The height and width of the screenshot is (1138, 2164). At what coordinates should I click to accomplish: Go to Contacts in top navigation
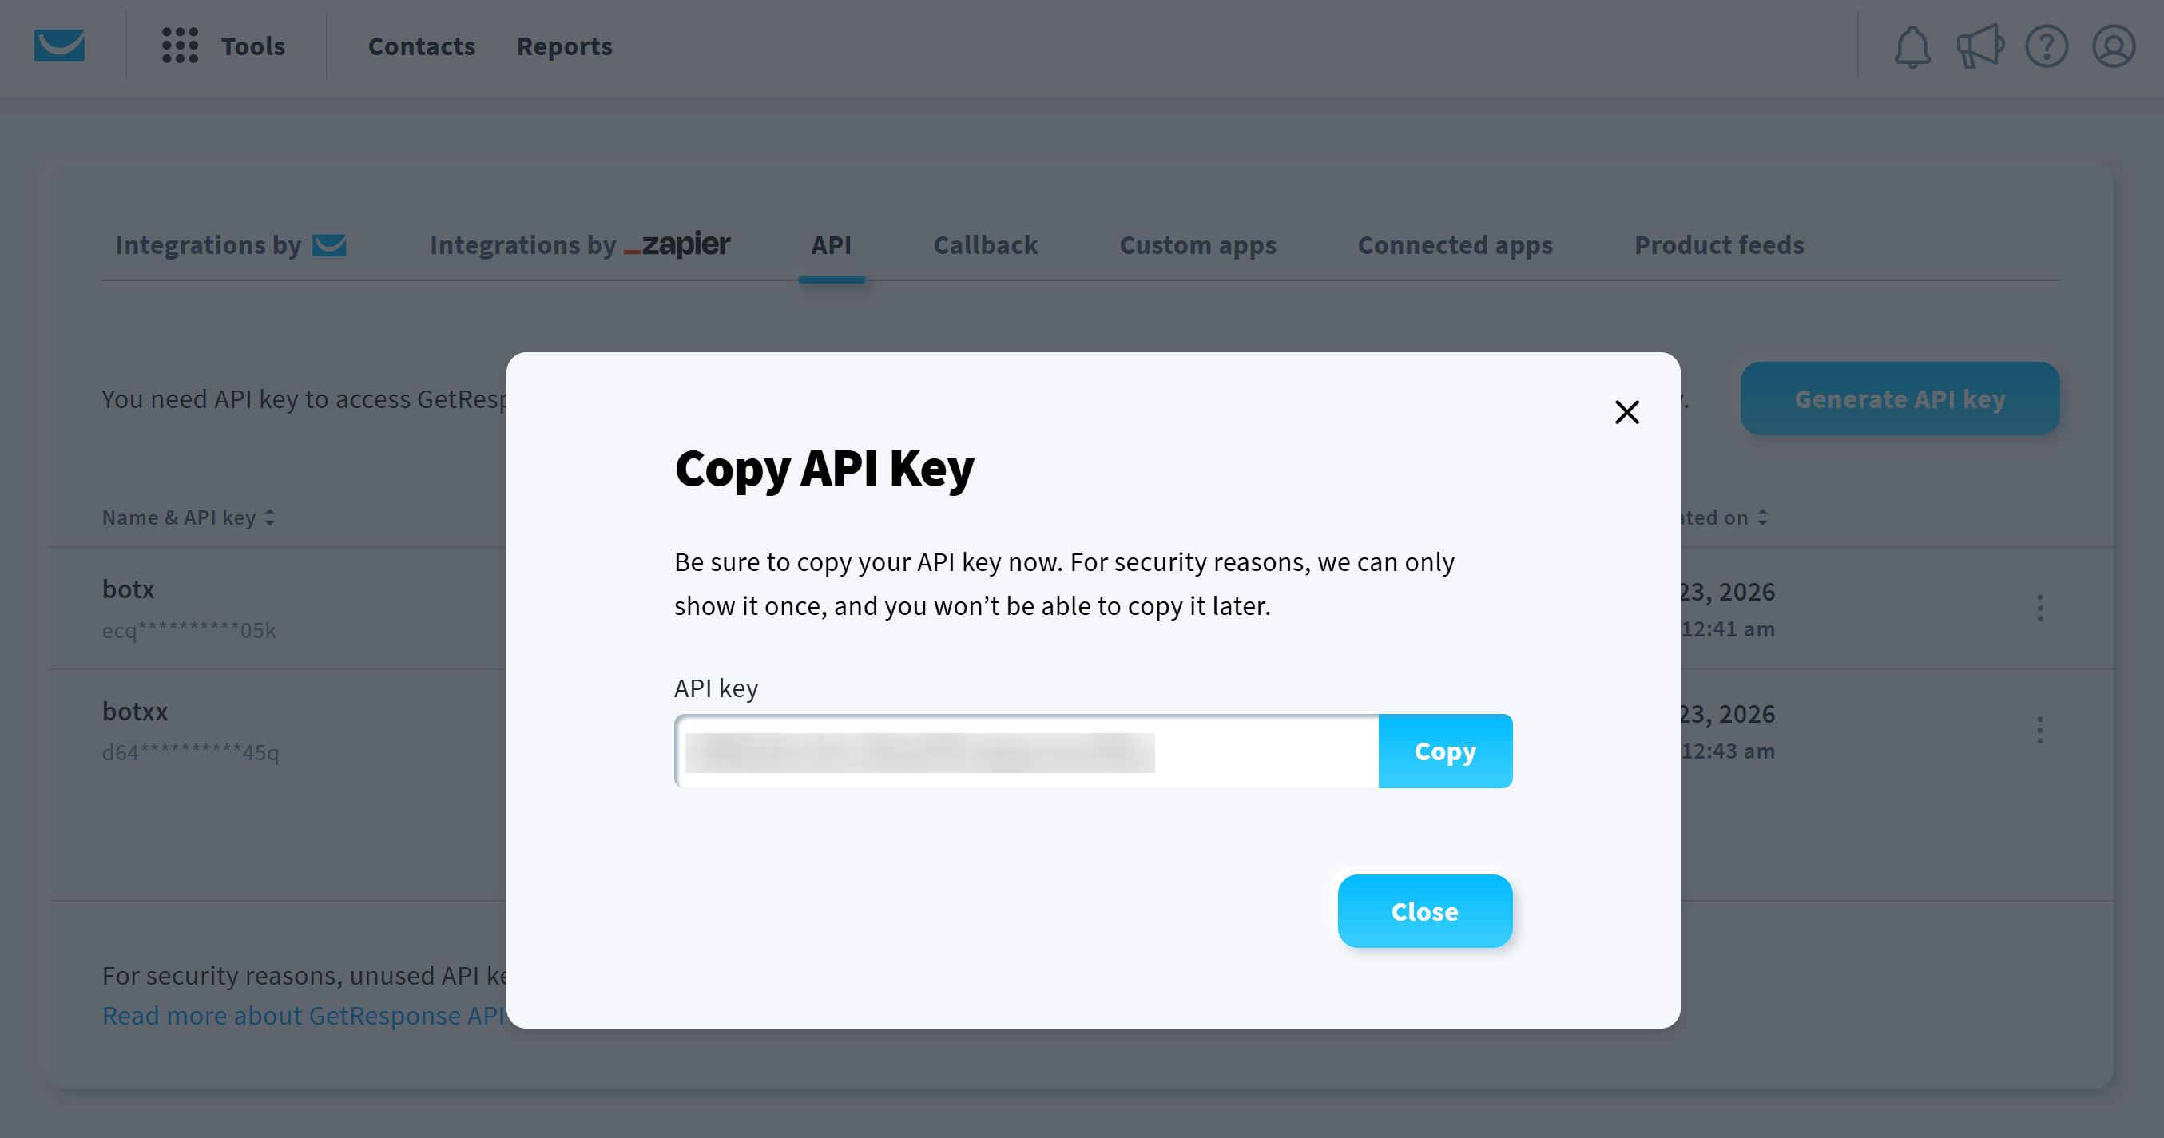click(x=422, y=46)
